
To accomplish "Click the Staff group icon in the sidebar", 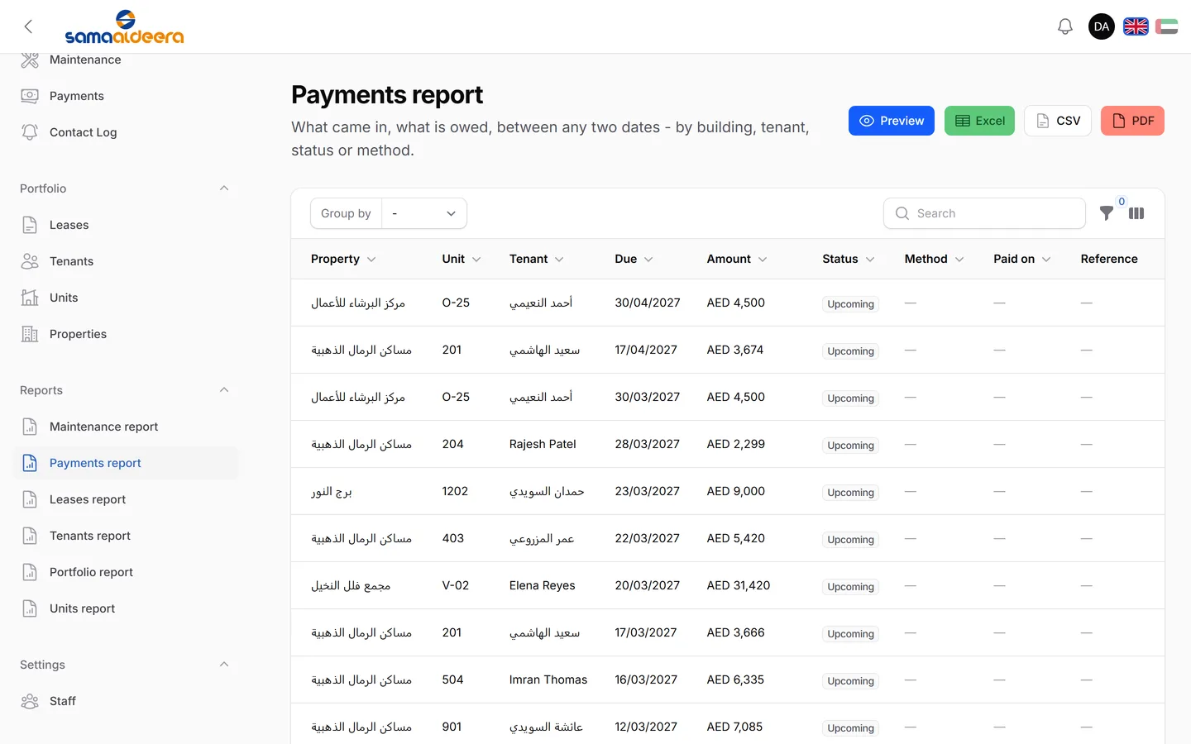I will (x=30, y=701).
